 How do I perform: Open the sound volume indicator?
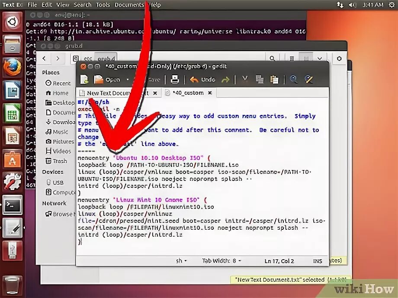(x=353, y=5)
